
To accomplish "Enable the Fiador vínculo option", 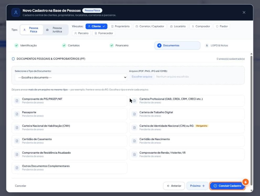I will click(222, 26).
